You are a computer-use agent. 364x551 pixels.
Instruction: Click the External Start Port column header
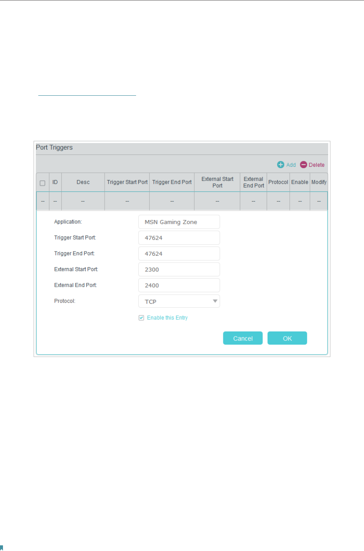[x=217, y=182]
